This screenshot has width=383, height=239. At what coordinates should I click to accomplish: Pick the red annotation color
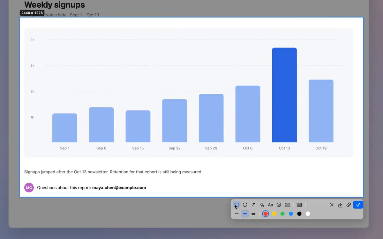pos(266,214)
